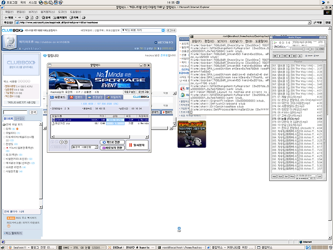
Task: Open the View (보기) menu in Internet Explorer
Action: click(x=33, y=12)
